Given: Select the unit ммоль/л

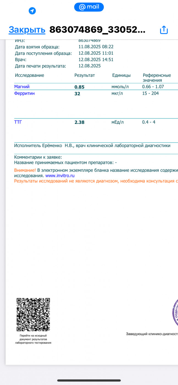Looking at the screenshot, I should click(120, 87).
